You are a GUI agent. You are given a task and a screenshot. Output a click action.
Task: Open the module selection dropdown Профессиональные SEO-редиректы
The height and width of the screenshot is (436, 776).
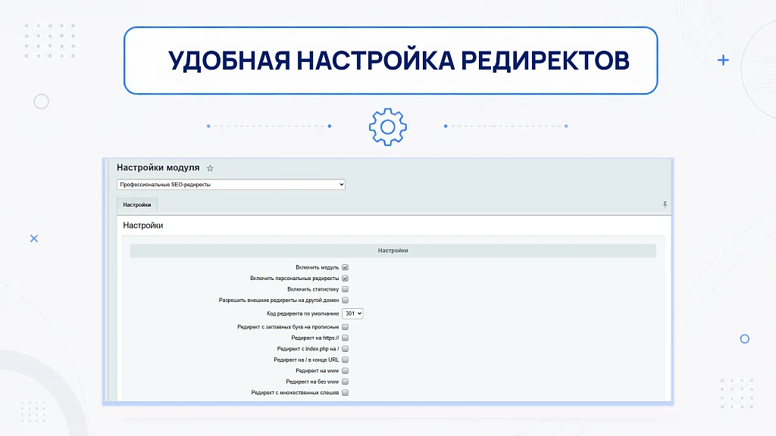coord(230,185)
